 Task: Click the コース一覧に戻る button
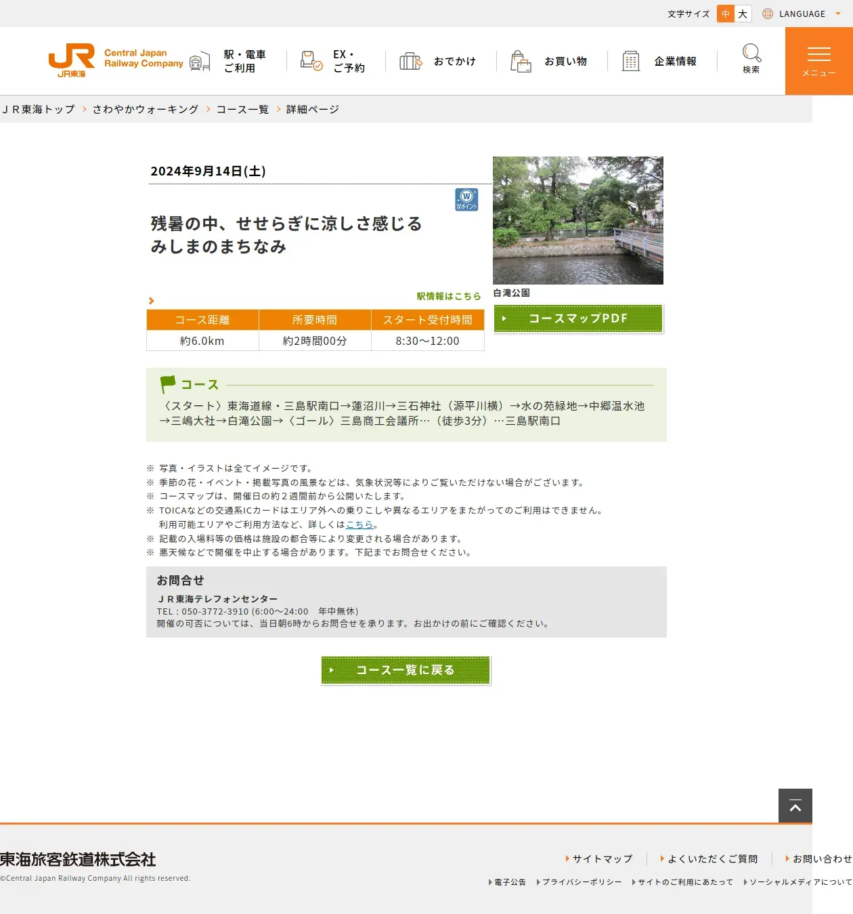pos(406,670)
